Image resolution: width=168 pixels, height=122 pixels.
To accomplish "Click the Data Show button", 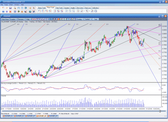I will tap(5, 19).
